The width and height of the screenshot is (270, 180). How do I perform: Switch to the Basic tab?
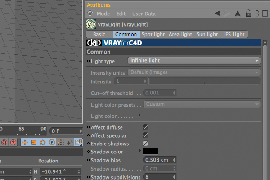point(99,34)
